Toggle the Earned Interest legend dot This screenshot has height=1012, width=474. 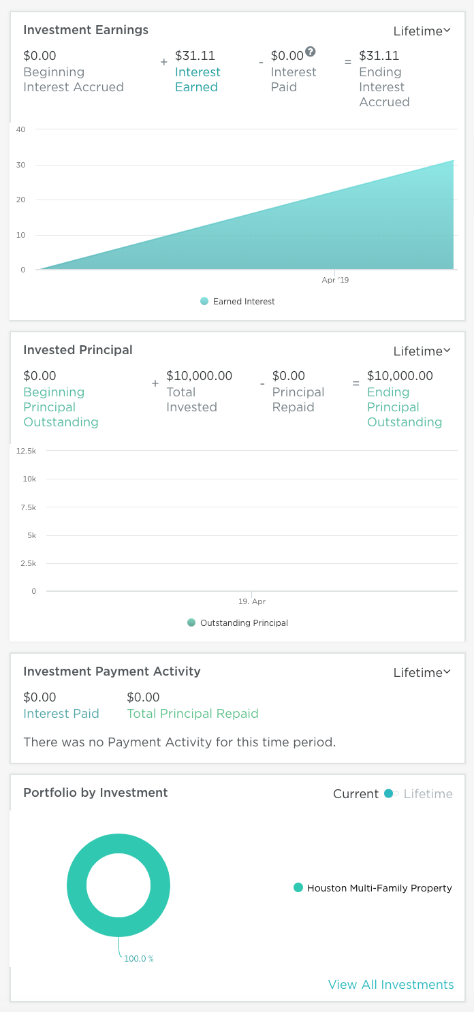coord(204,301)
